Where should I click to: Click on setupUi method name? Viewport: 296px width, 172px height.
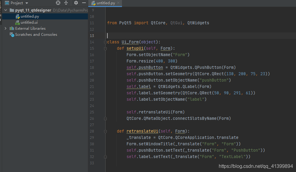point(135,48)
